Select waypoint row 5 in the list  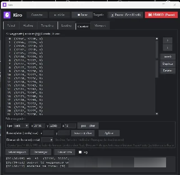[x=80, y=57]
